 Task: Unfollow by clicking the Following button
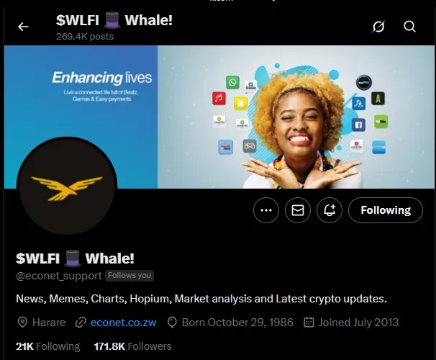tap(386, 210)
